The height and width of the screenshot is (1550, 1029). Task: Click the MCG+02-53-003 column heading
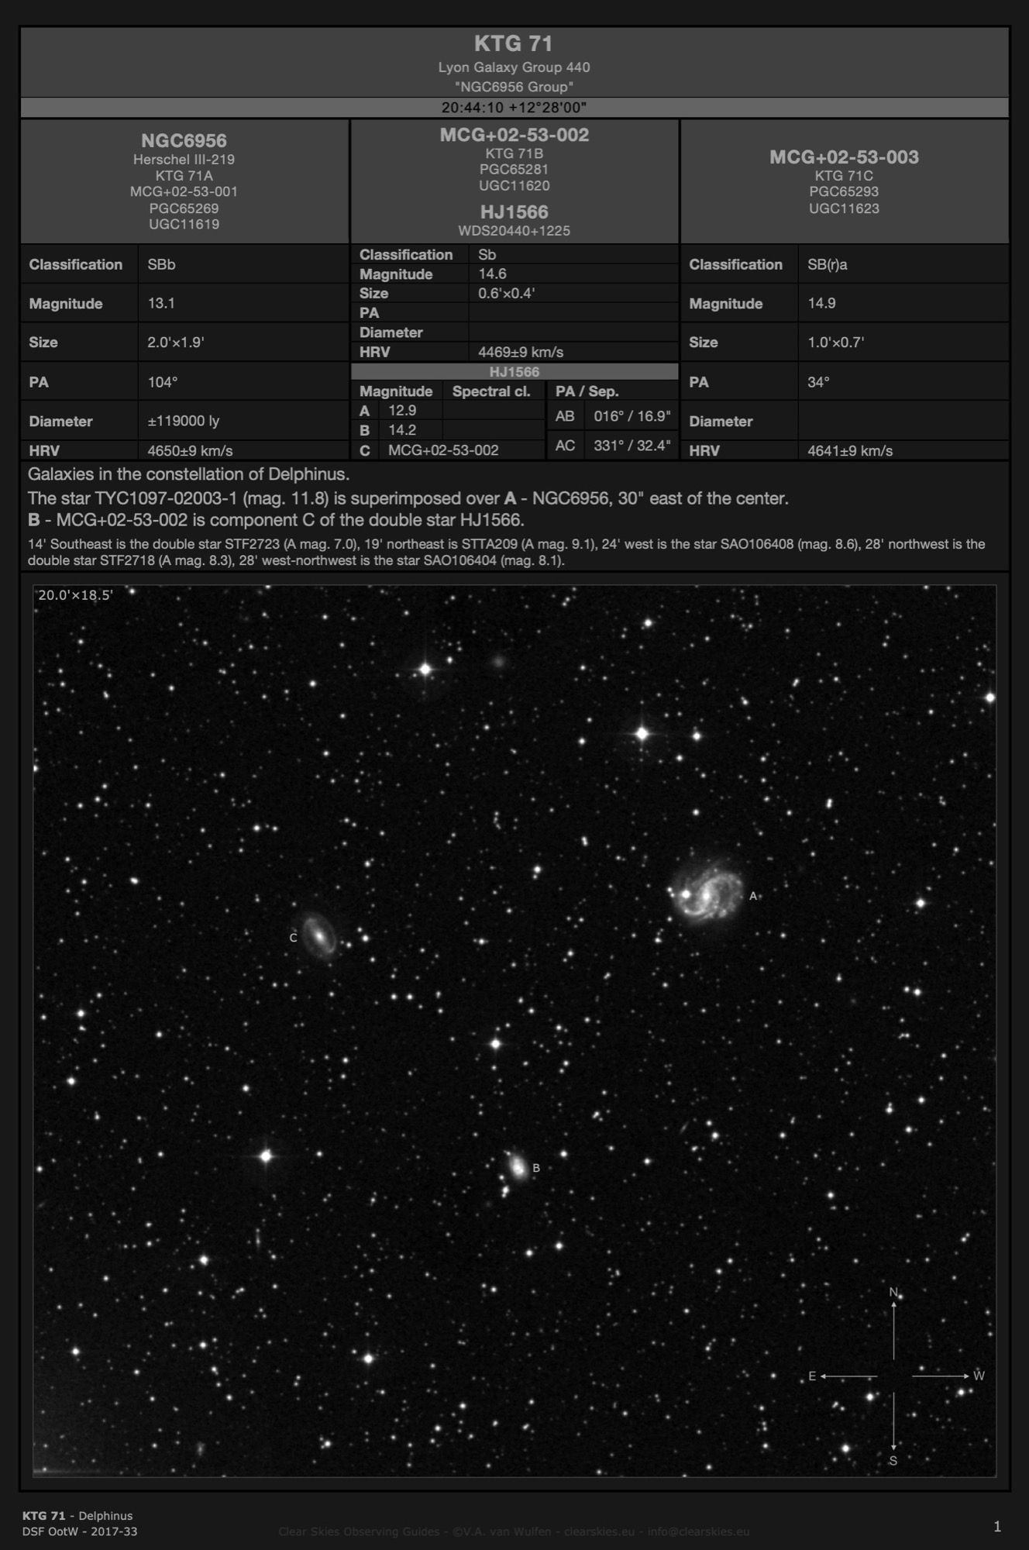844,157
